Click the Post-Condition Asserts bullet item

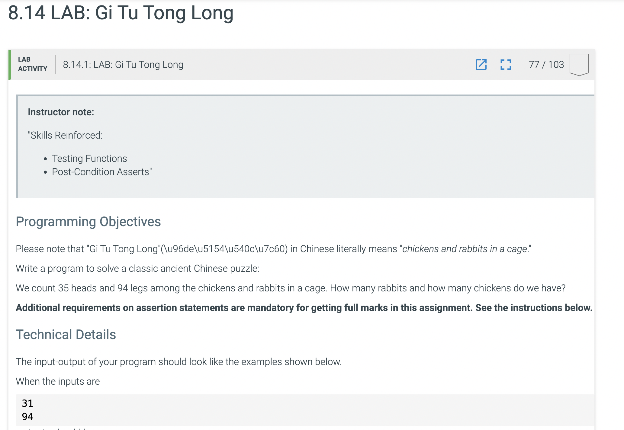click(102, 172)
